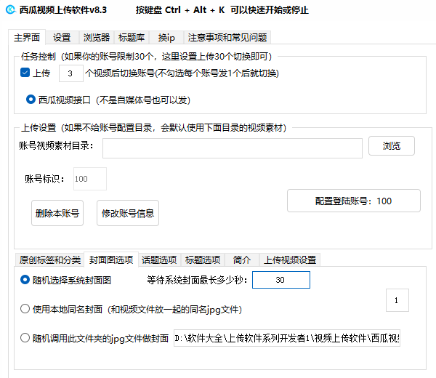Viewport: 436px width, 378px height.
Task: Click the 浏览 button
Action: (x=392, y=146)
